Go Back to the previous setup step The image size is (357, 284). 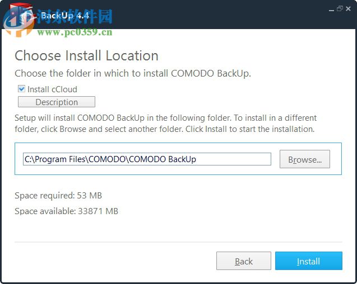[244, 261]
